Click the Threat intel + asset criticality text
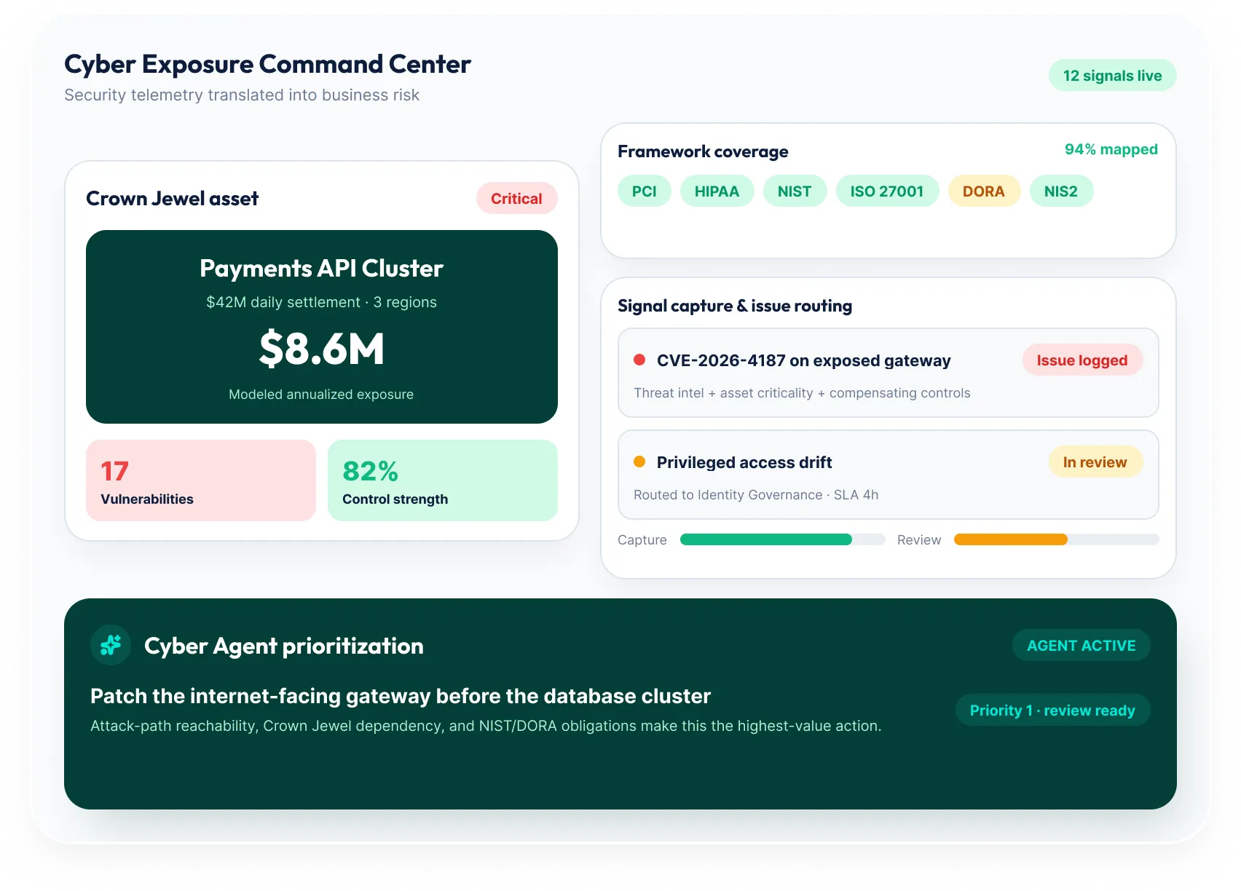 point(802,393)
